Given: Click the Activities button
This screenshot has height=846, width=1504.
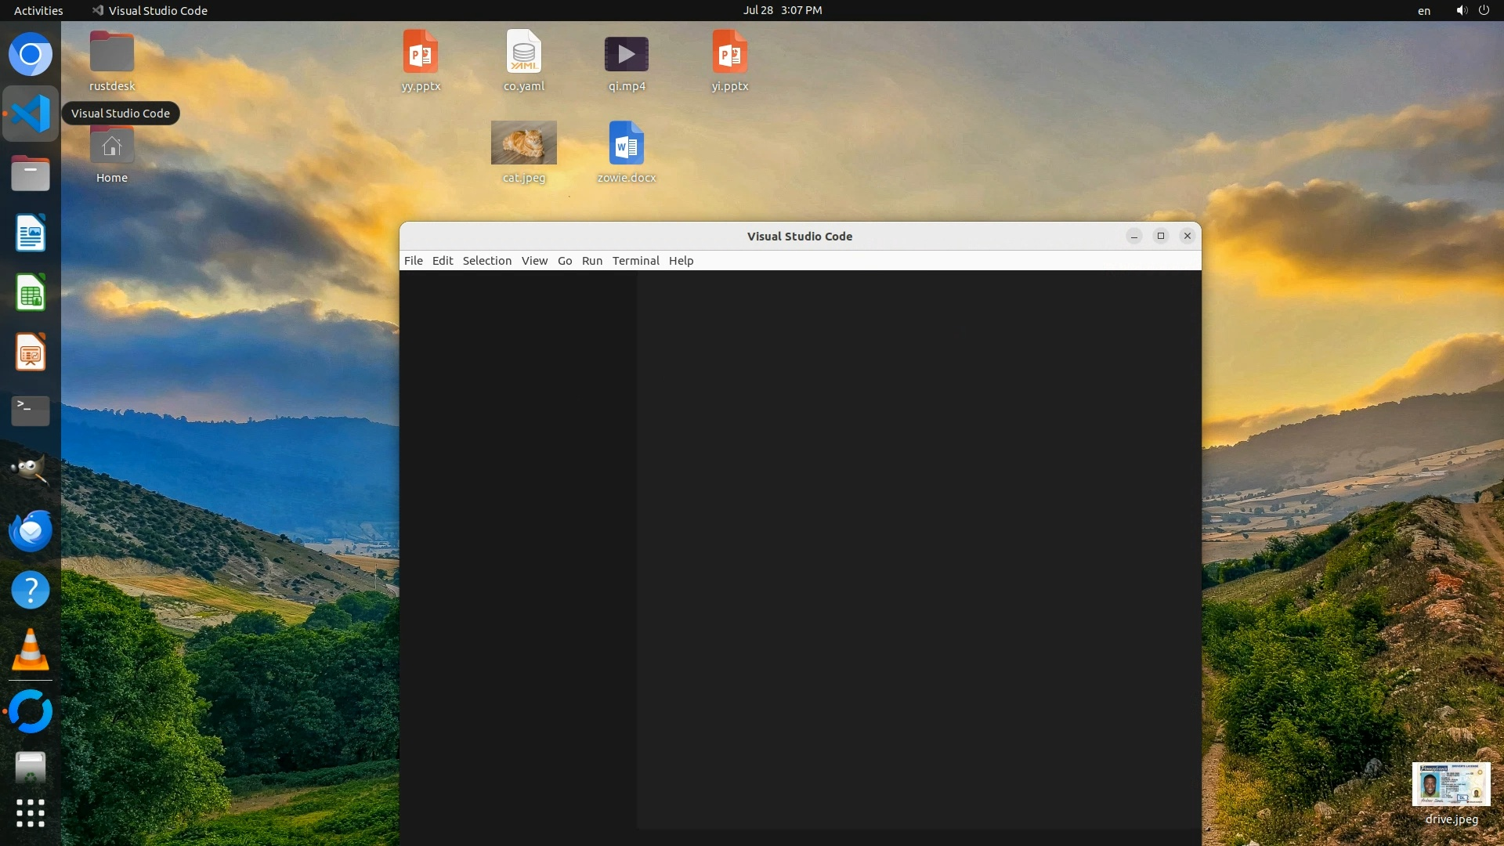Looking at the screenshot, I should pyautogui.click(x=38, y=10).
